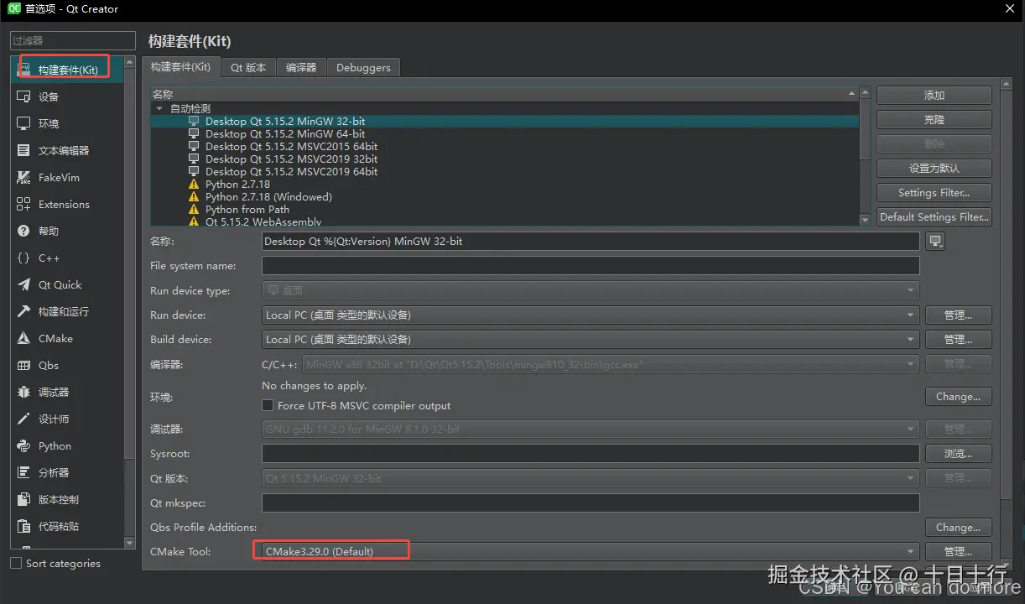Open the 文本编辑器 category icon
This screenshot has width=1025, height=604.
pos(23,150)
